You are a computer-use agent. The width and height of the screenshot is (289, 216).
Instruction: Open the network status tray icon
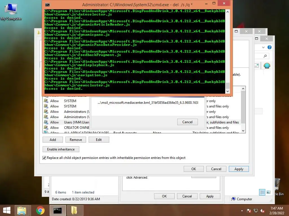point(256,211)
